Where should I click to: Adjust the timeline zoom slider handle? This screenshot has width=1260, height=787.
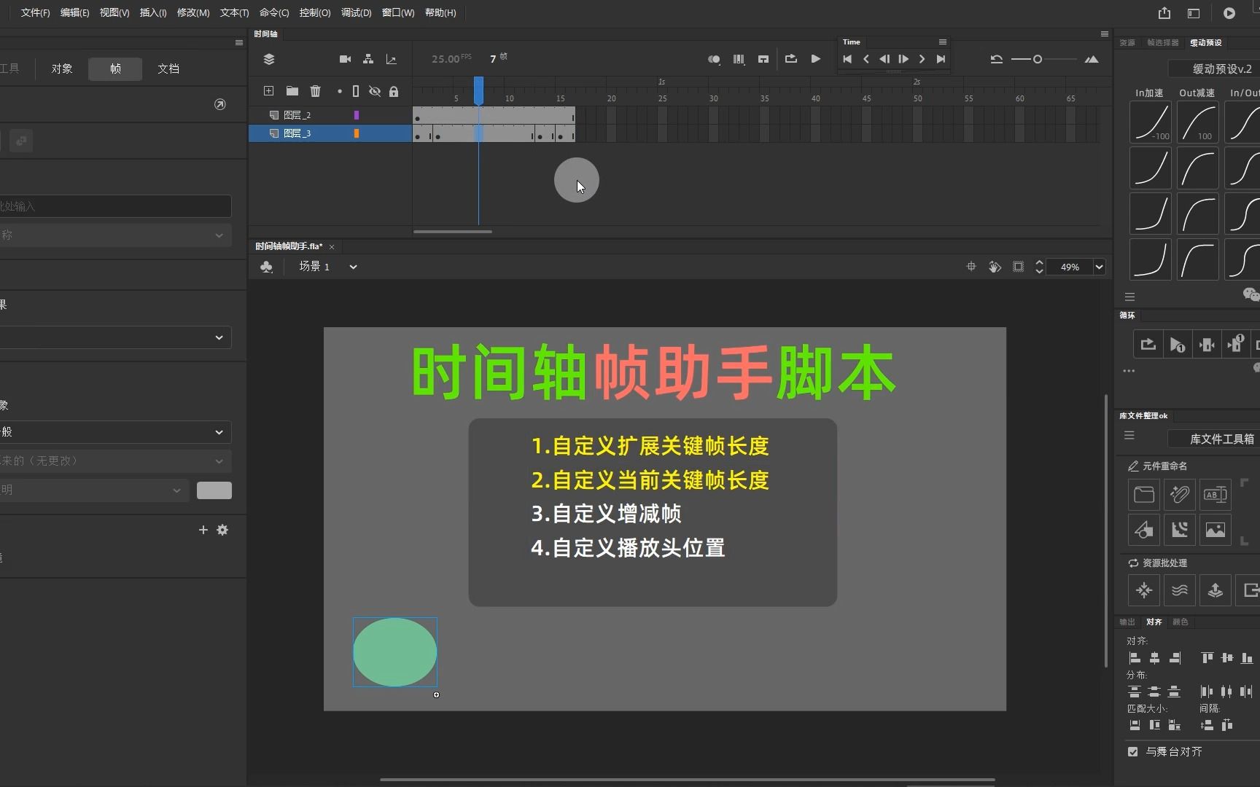[1038, 59]
